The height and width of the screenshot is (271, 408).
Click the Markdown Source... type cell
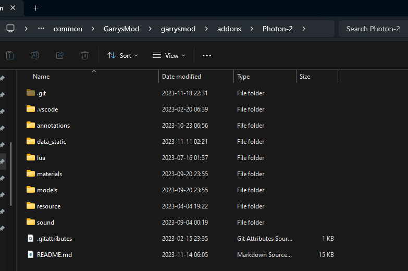pos(264,255)
